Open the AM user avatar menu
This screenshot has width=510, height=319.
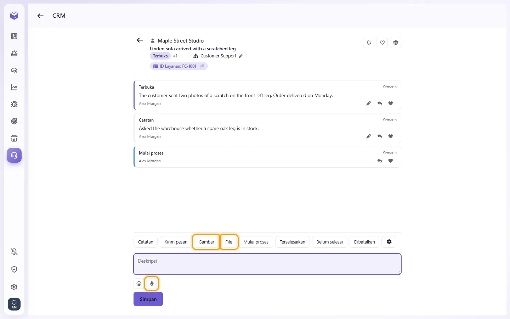tap(14, 304)
